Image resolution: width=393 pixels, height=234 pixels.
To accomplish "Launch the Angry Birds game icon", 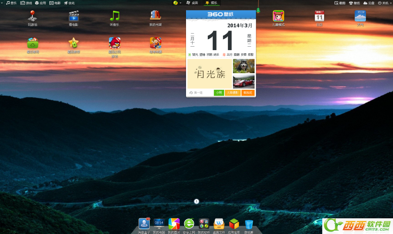I will [114, 43].
